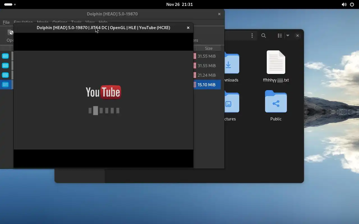Close the Files window
Viewport: 359px width, 224px height.
click(x=298, y=36)
